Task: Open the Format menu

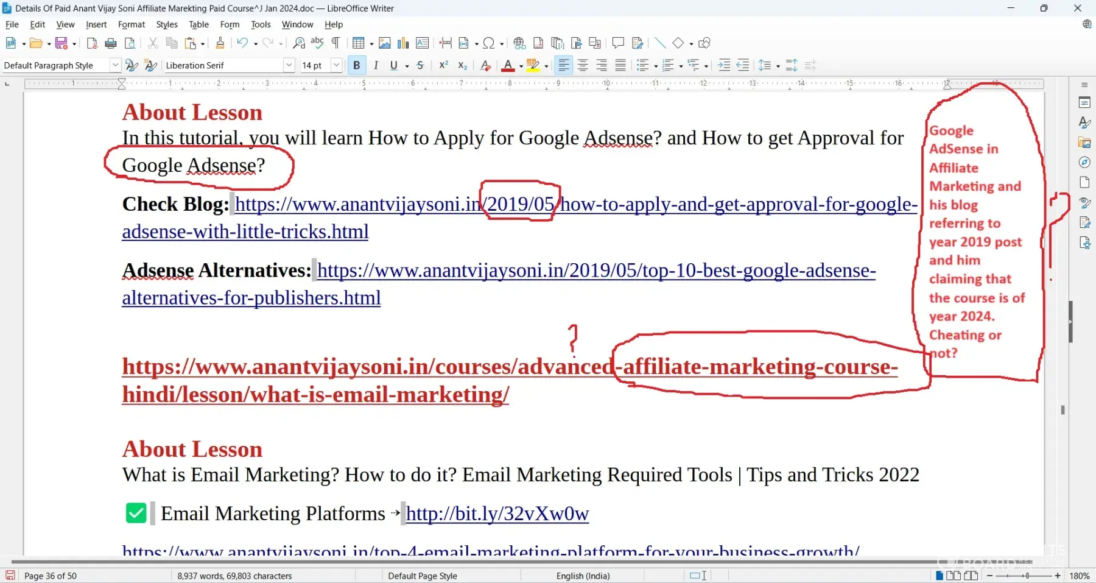Action: pyautogui.click(x=132, y=24)
